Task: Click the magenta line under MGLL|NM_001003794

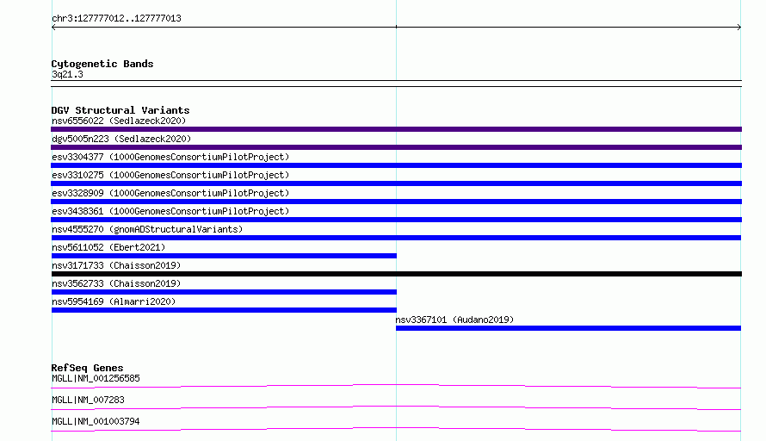Action: click(396, 429)
